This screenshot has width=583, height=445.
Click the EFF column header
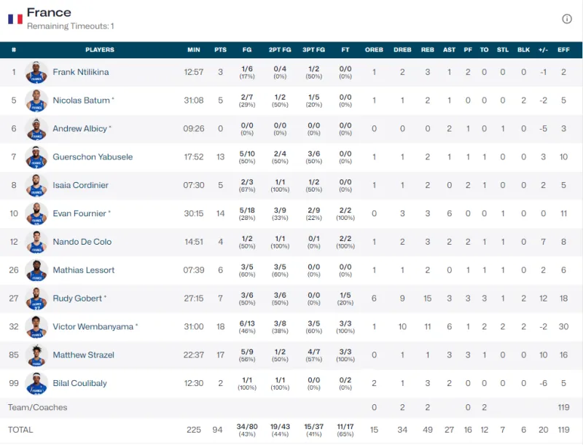point(563,50)
